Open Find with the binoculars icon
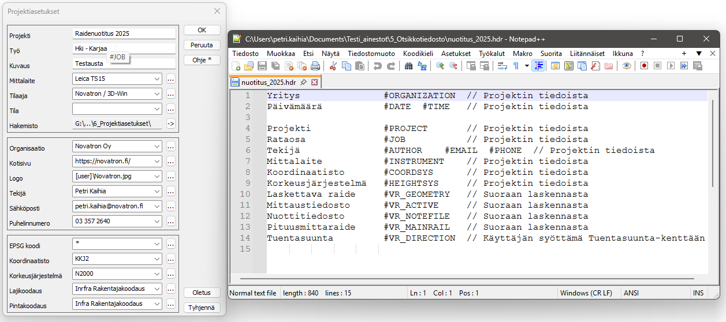 pos(409,66)
